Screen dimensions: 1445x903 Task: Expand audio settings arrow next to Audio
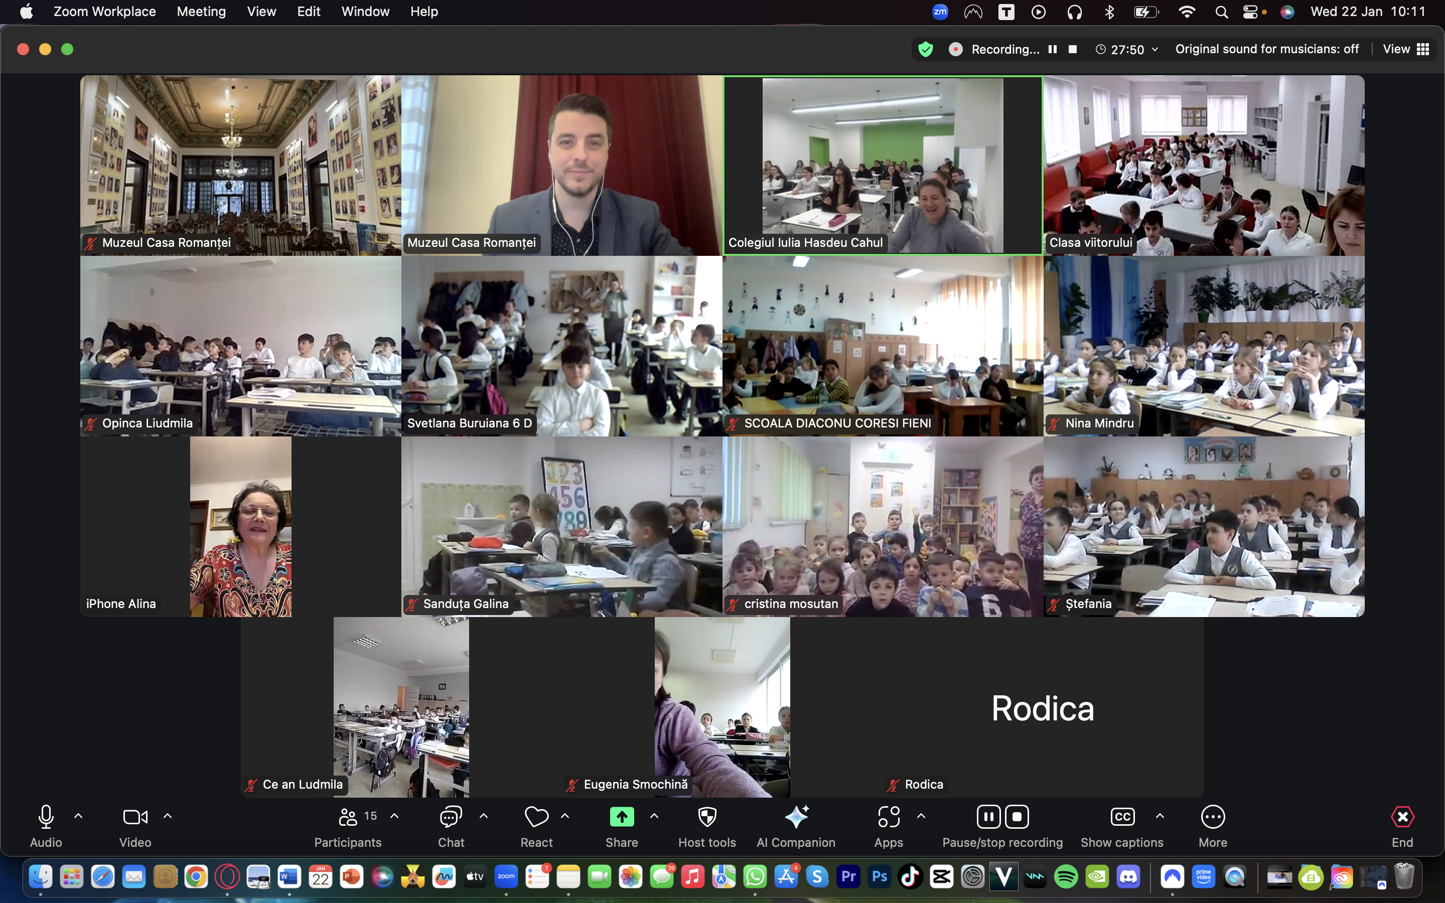(78, 816)
